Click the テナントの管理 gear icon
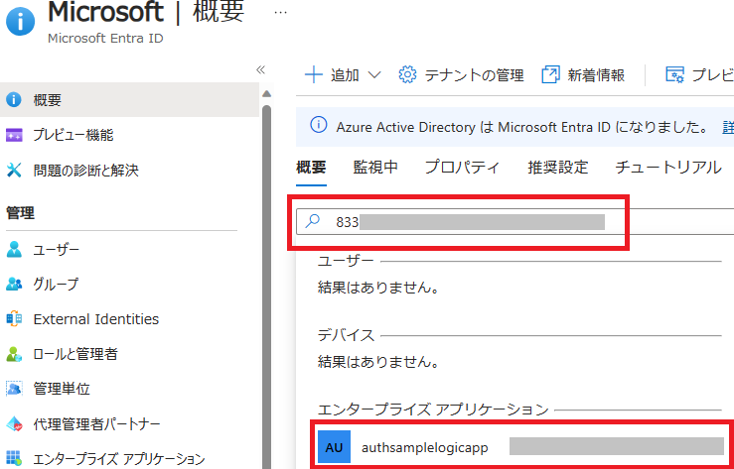 407,75
